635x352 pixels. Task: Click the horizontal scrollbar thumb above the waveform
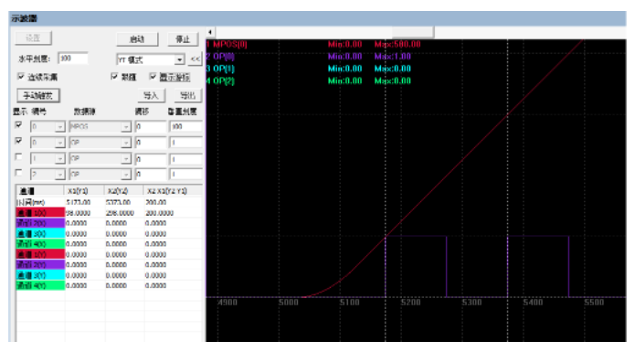413,32
